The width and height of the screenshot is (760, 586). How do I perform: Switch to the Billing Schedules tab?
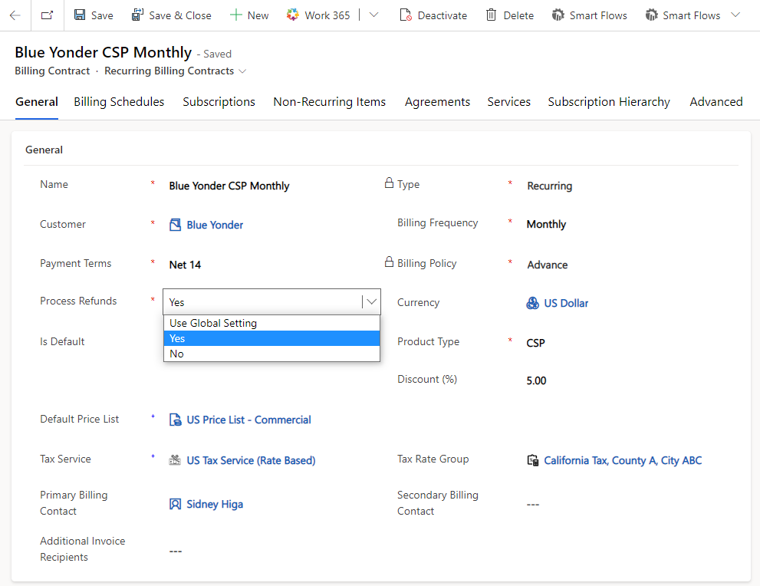coord(119,102)
